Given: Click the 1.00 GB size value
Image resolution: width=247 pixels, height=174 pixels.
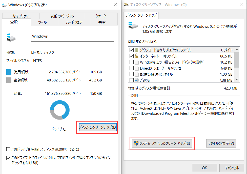Looking at the screenshot, I should pos(226,74).
